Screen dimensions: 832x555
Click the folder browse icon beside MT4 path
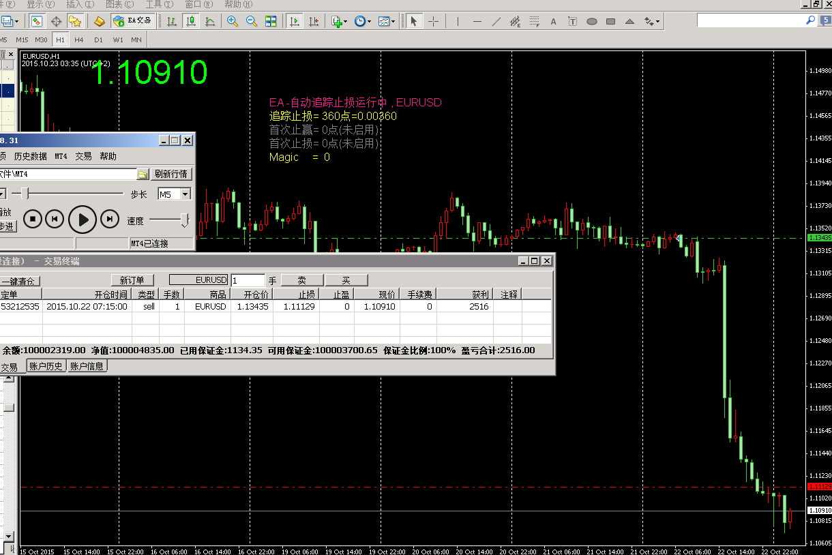[x=143, y=175]
